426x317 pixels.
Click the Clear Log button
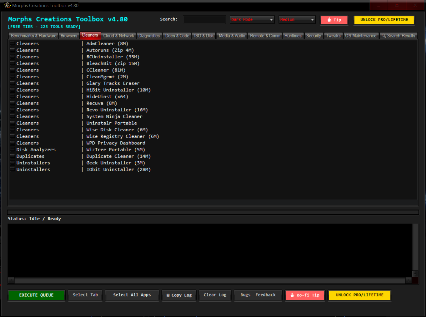pyautogui.click(x=215, y=295)
